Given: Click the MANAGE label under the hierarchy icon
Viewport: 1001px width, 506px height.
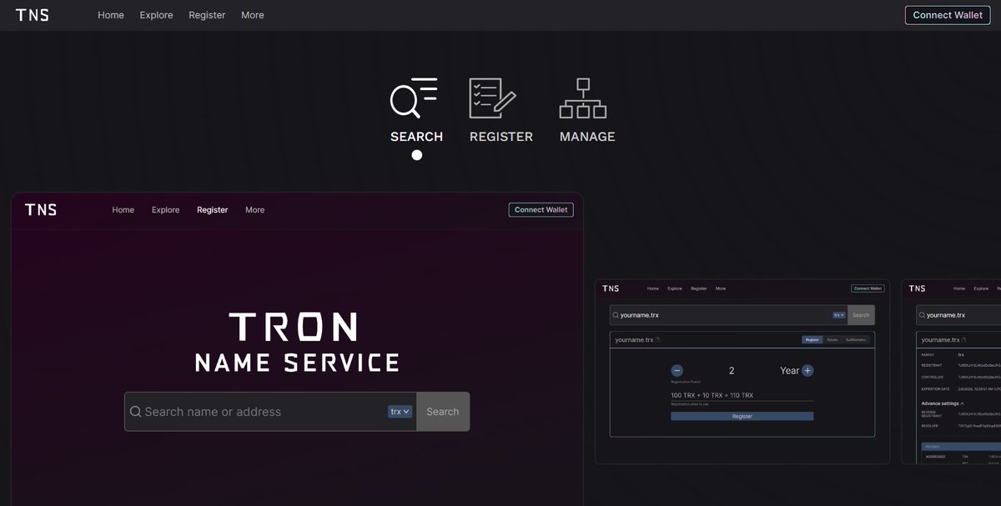Looking at the screenshot, I should coord(587,137).
